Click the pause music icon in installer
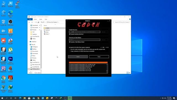 (x=108, y=47)
